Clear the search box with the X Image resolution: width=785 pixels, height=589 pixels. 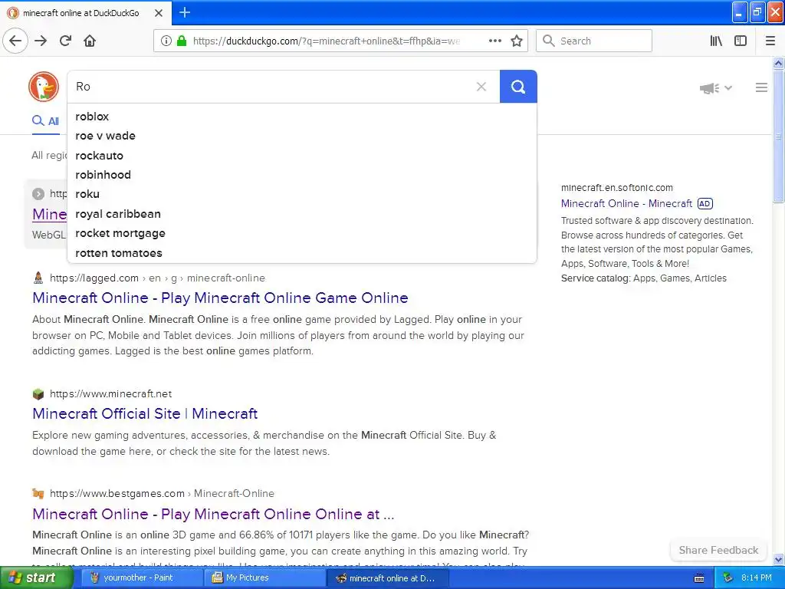click(481, 87)
